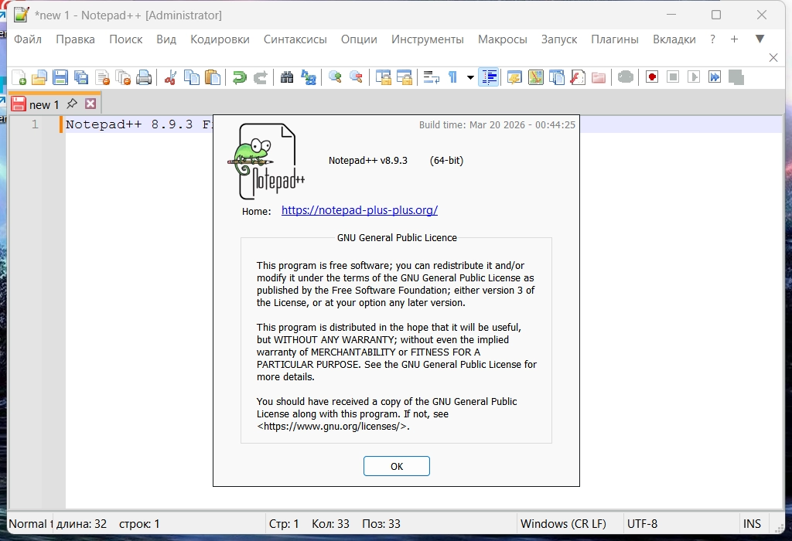Viewport: 792px width, 541px height.
Task: Open the Вкладки menu
Action: (x=674, y=39)
